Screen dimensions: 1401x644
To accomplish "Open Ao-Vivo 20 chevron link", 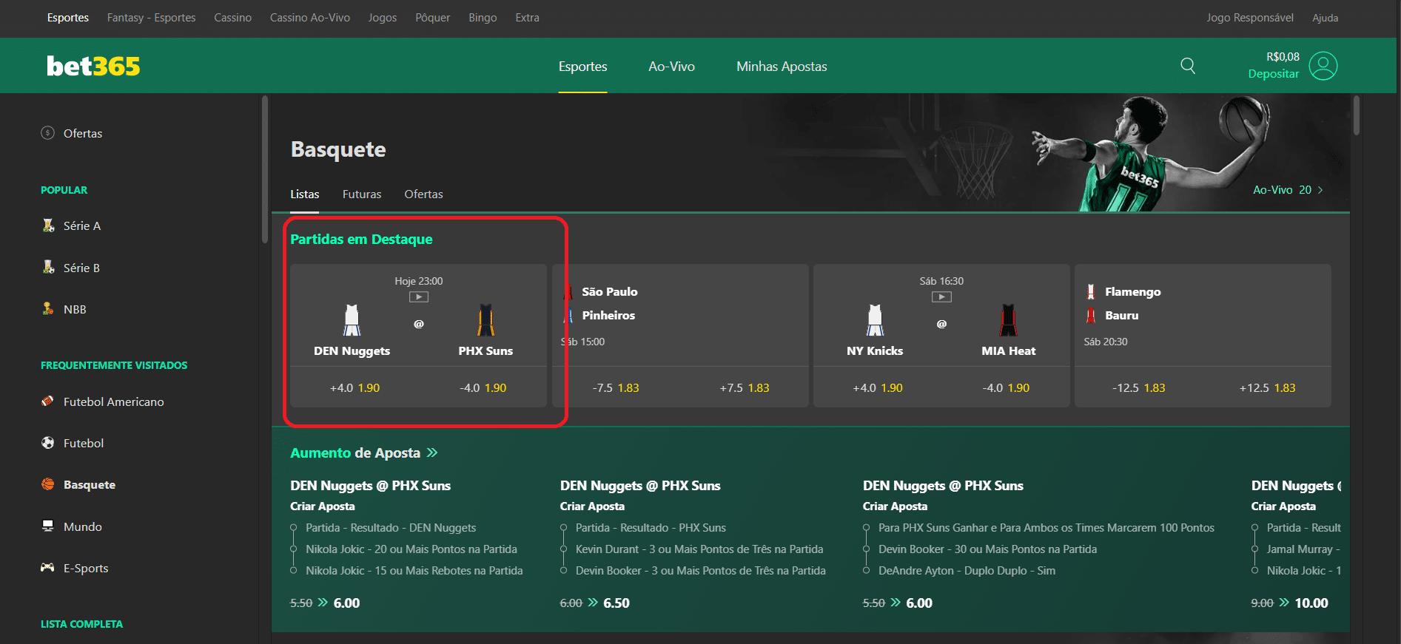I will pyautogui.click(x=1288, y=190).
